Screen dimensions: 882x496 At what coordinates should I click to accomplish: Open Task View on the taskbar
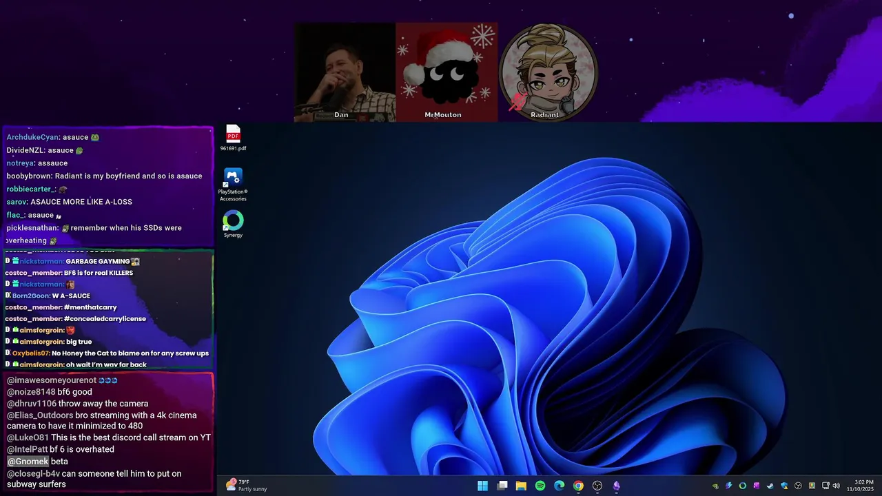(x=502, y=486)
